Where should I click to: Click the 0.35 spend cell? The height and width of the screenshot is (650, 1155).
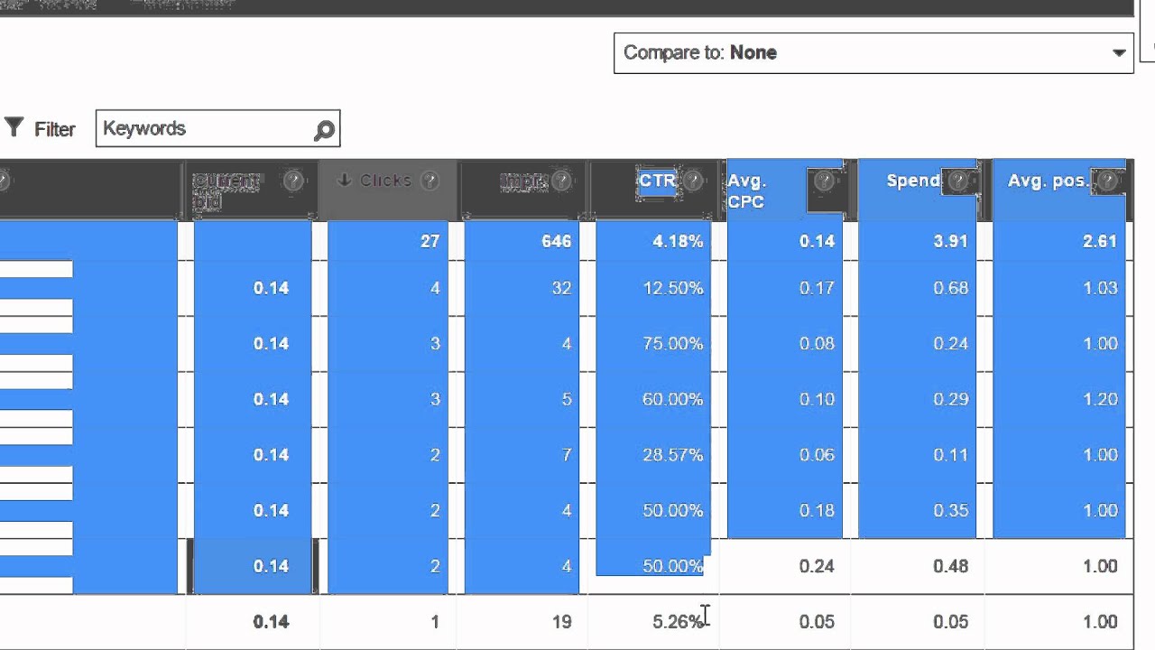point(950,511)
